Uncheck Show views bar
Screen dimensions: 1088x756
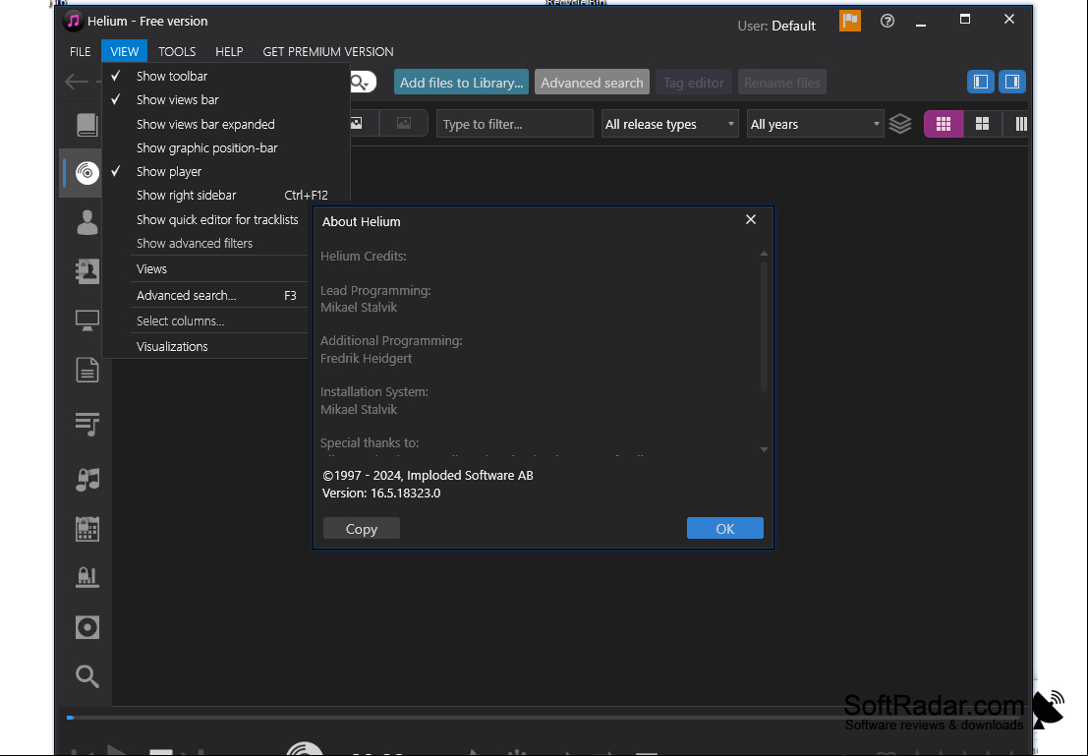tap(177, 100)
